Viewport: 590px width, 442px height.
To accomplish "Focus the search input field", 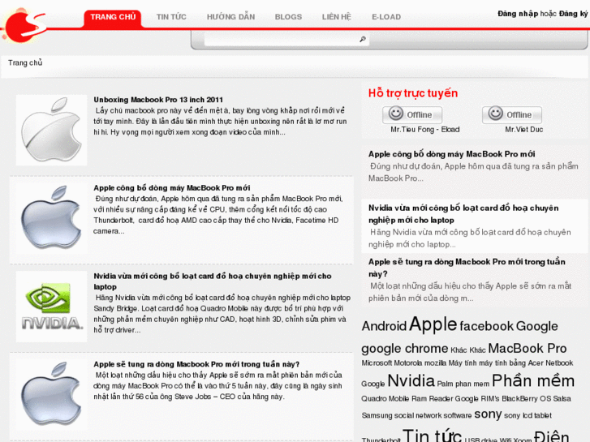I will pos(281,39).
